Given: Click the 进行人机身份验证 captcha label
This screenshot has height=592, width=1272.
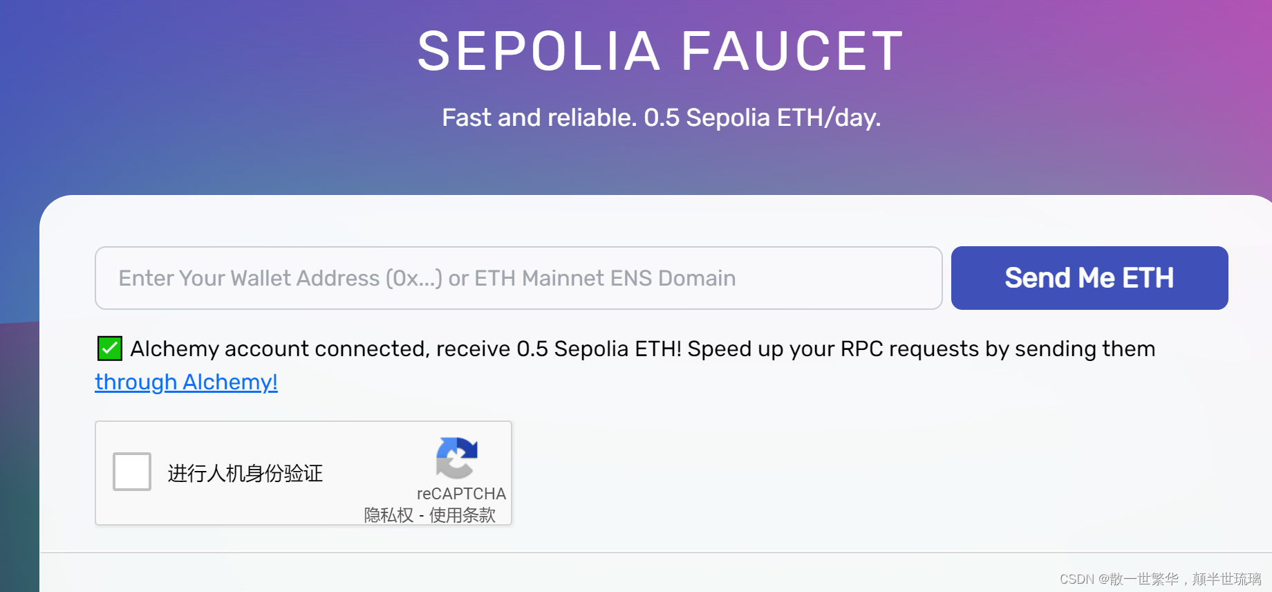Looking at the screenshot, I should click(x=245, y=473).
